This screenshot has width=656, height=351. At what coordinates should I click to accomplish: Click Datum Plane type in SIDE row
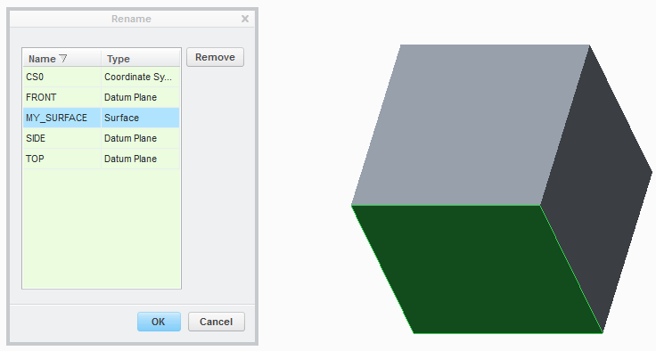(x=141, y=138)
